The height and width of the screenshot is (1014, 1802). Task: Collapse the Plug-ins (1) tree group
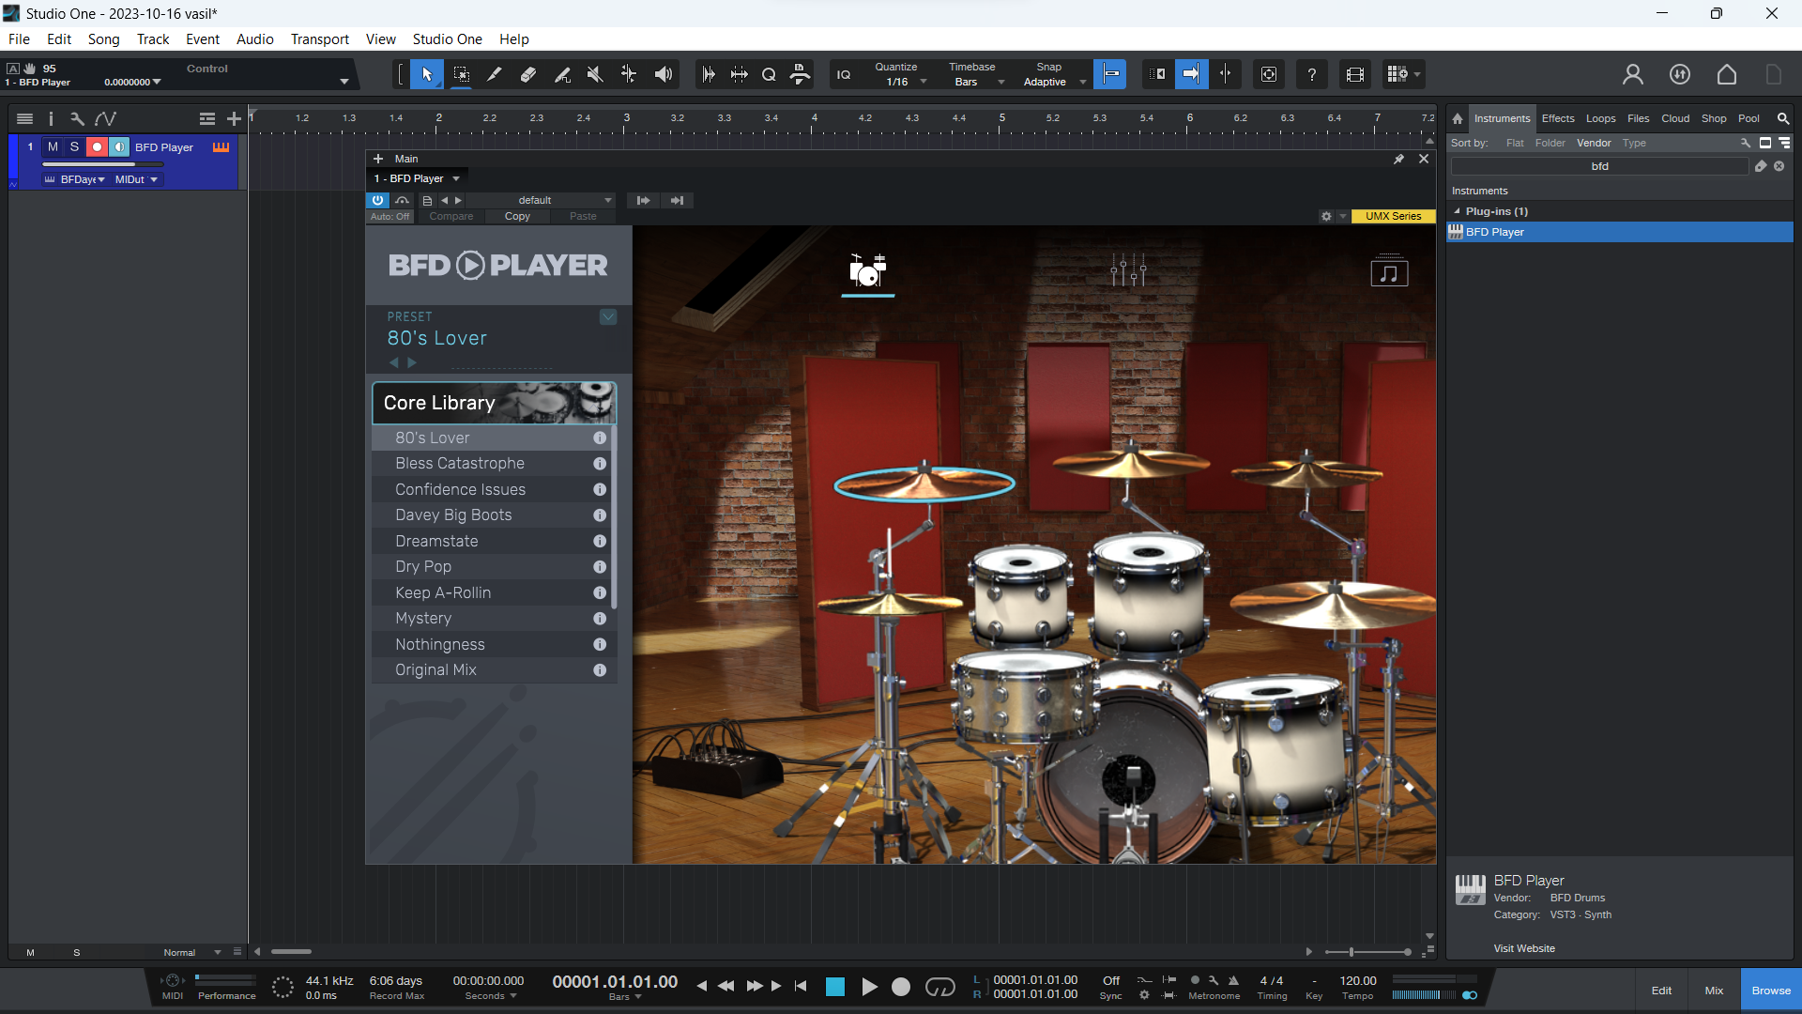click(x=1457, y=211)
